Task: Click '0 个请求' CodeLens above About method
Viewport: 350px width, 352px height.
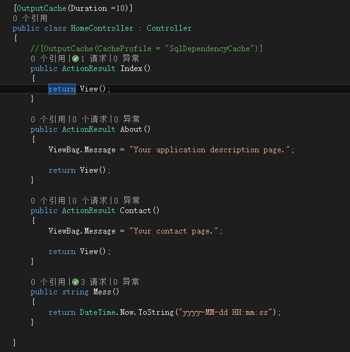Action: (90, 120)
